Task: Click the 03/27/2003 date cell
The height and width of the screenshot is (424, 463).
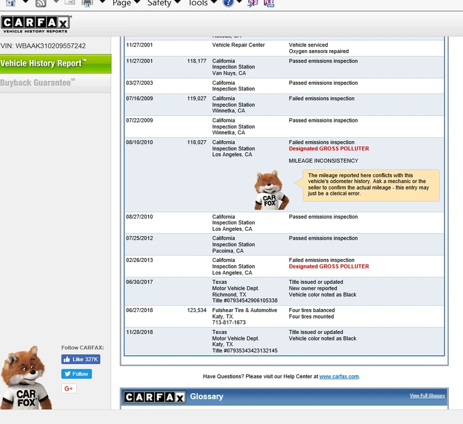Action: [x=140, y=83]
